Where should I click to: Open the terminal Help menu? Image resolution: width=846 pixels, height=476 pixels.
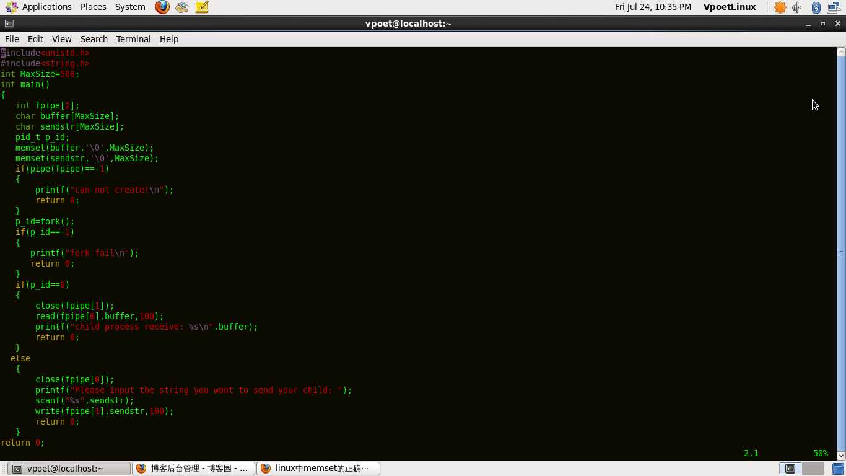(x=168, y=38)
